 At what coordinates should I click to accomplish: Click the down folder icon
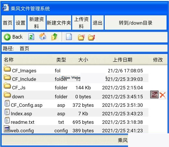(x=7, y=95)
